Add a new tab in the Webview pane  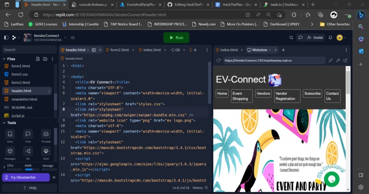283,50
